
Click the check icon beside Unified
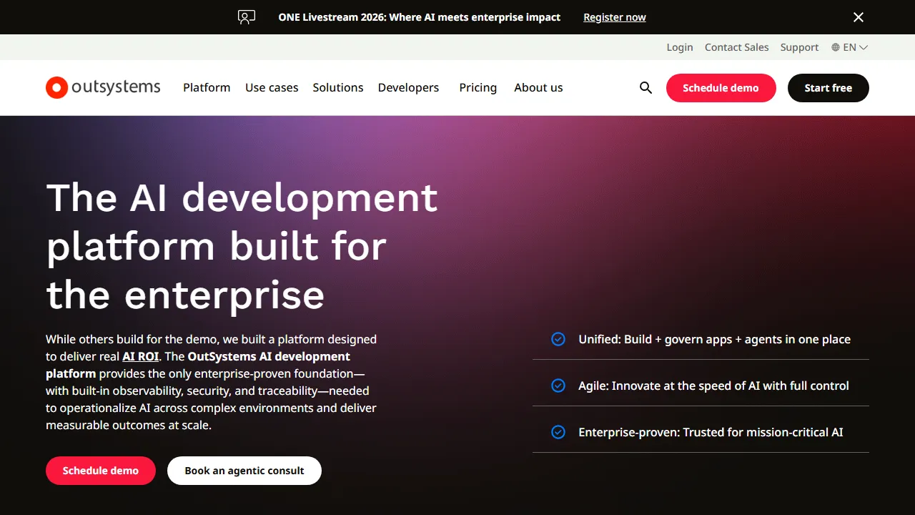click(x=558, y=339)
